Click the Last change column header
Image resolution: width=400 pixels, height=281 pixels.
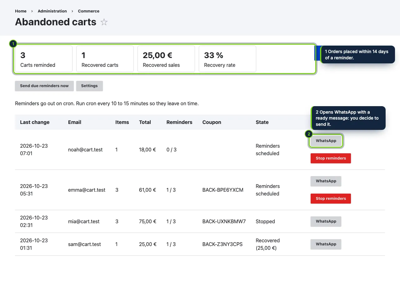coord(35,122)
